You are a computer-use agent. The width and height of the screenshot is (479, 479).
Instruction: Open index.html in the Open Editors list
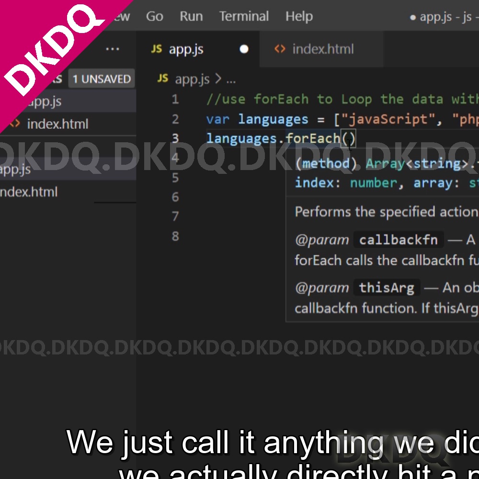(x=57, y=124)
